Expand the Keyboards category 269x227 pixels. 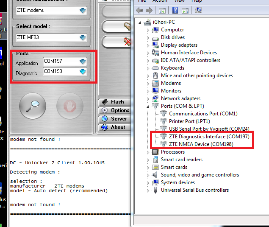click(148, 68)
